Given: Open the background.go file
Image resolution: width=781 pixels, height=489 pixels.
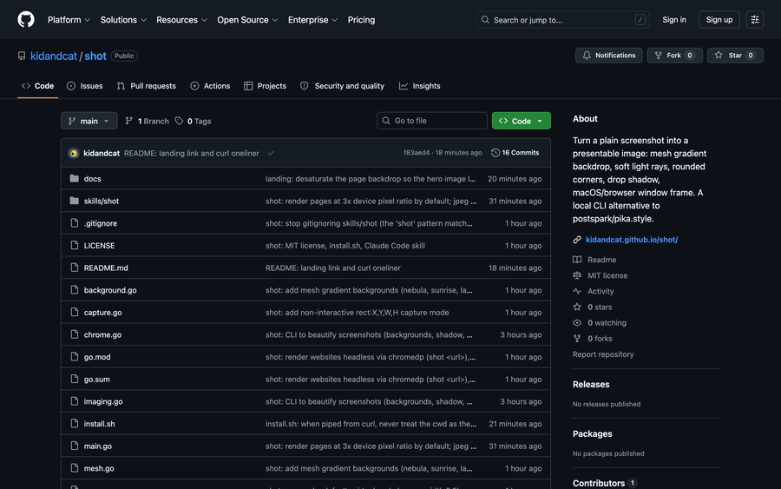Looking at the screenshot, I should 110,290.
